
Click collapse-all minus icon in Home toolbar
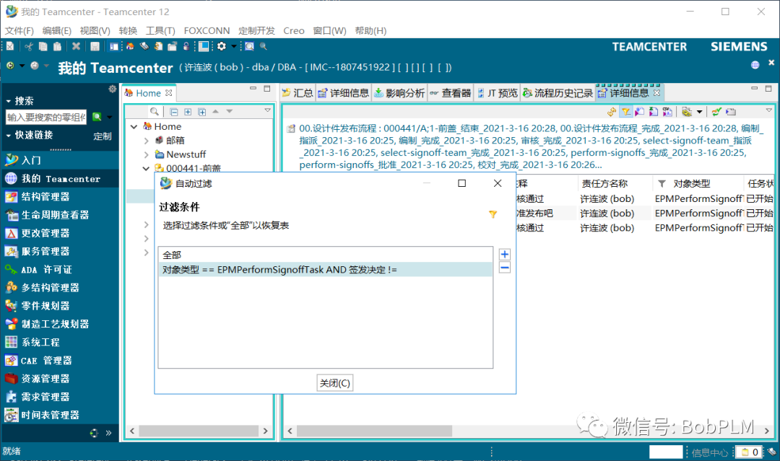pyautogui.click(x=173, y=112)
